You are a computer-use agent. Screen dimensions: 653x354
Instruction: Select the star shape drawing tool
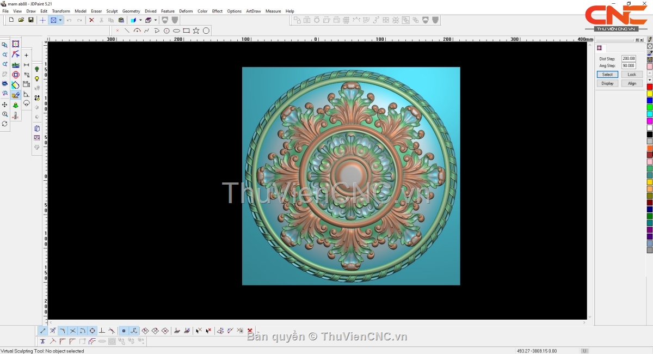tap(196, 30)
